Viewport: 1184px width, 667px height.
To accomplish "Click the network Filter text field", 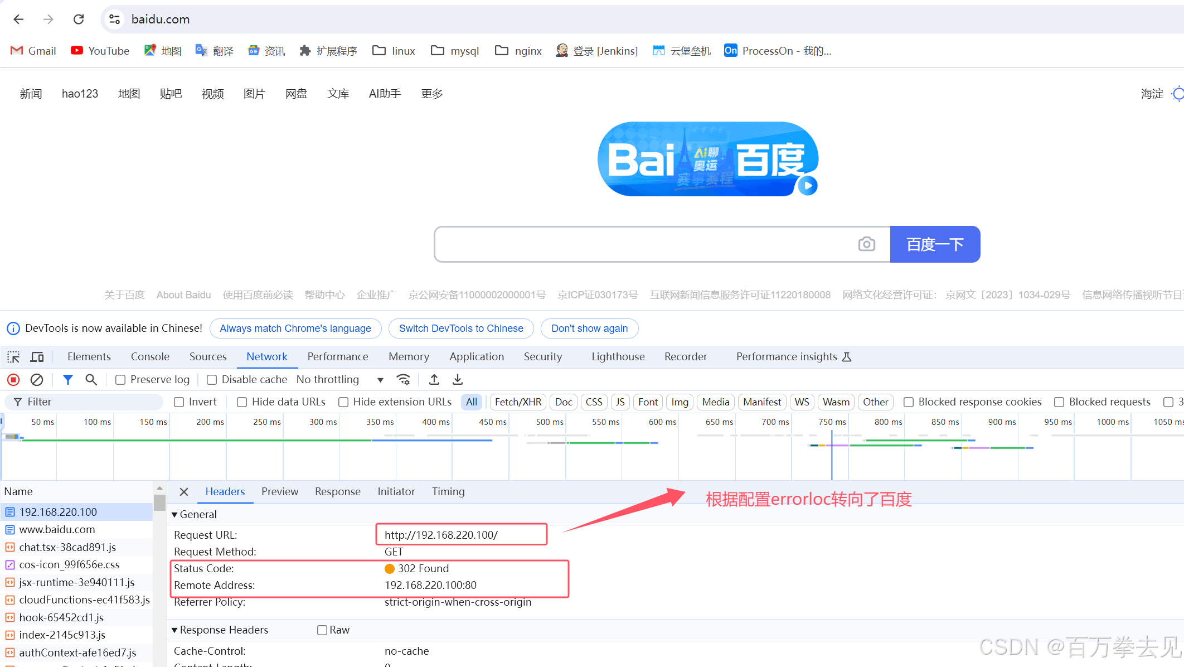I will (84, 402).
